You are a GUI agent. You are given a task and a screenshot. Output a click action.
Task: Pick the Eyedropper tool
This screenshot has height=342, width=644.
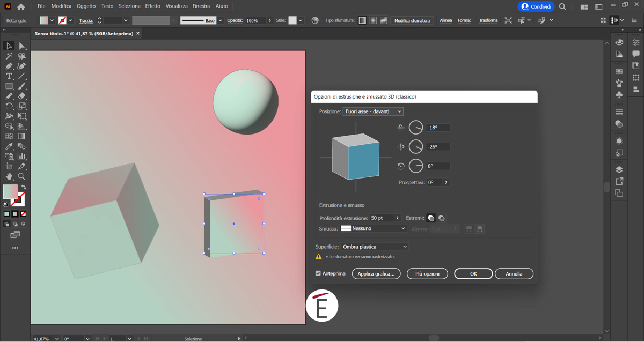(9, 146)
